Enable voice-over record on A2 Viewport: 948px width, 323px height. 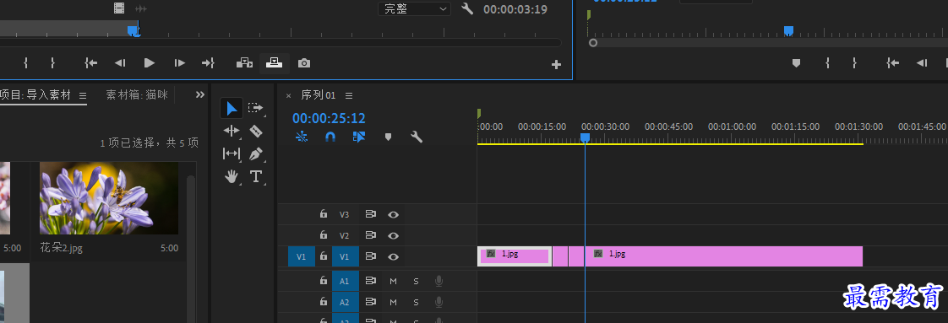pos(439,302)
